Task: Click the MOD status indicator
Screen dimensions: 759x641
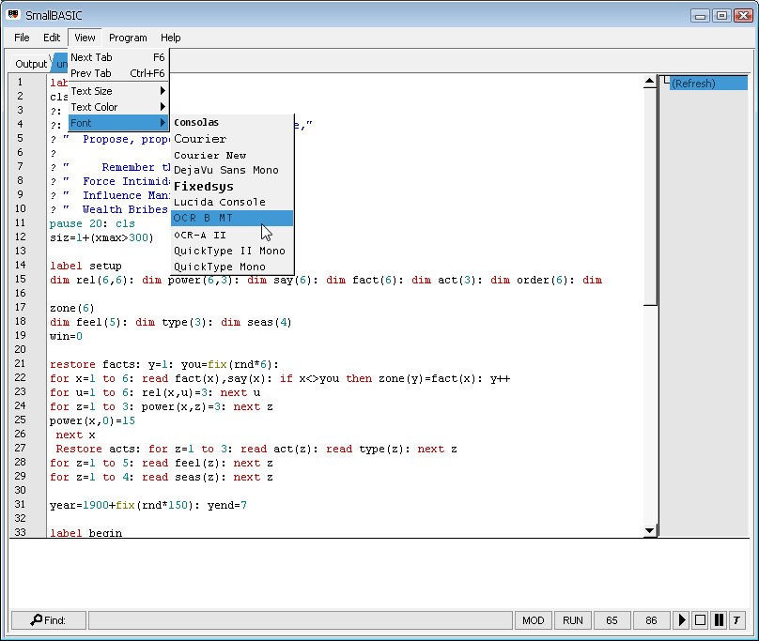Action: pyautogui.click(x=533, y=620)
